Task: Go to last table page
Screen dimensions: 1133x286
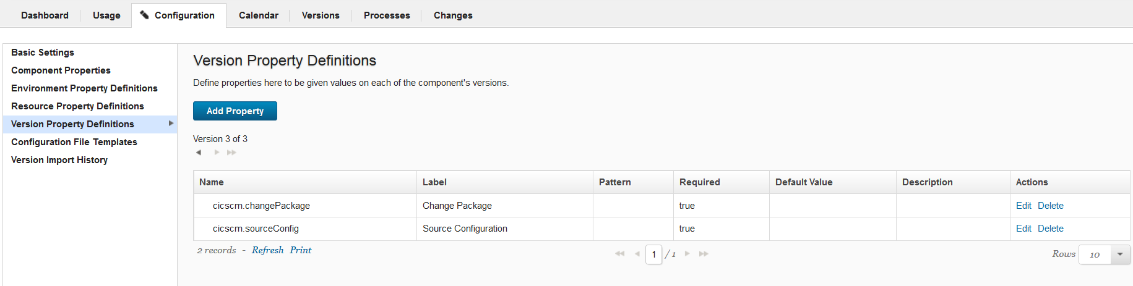Action: click(704, 254)
